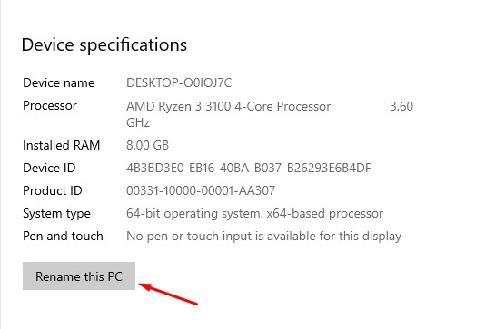Click the Device specifications heading

104,44
